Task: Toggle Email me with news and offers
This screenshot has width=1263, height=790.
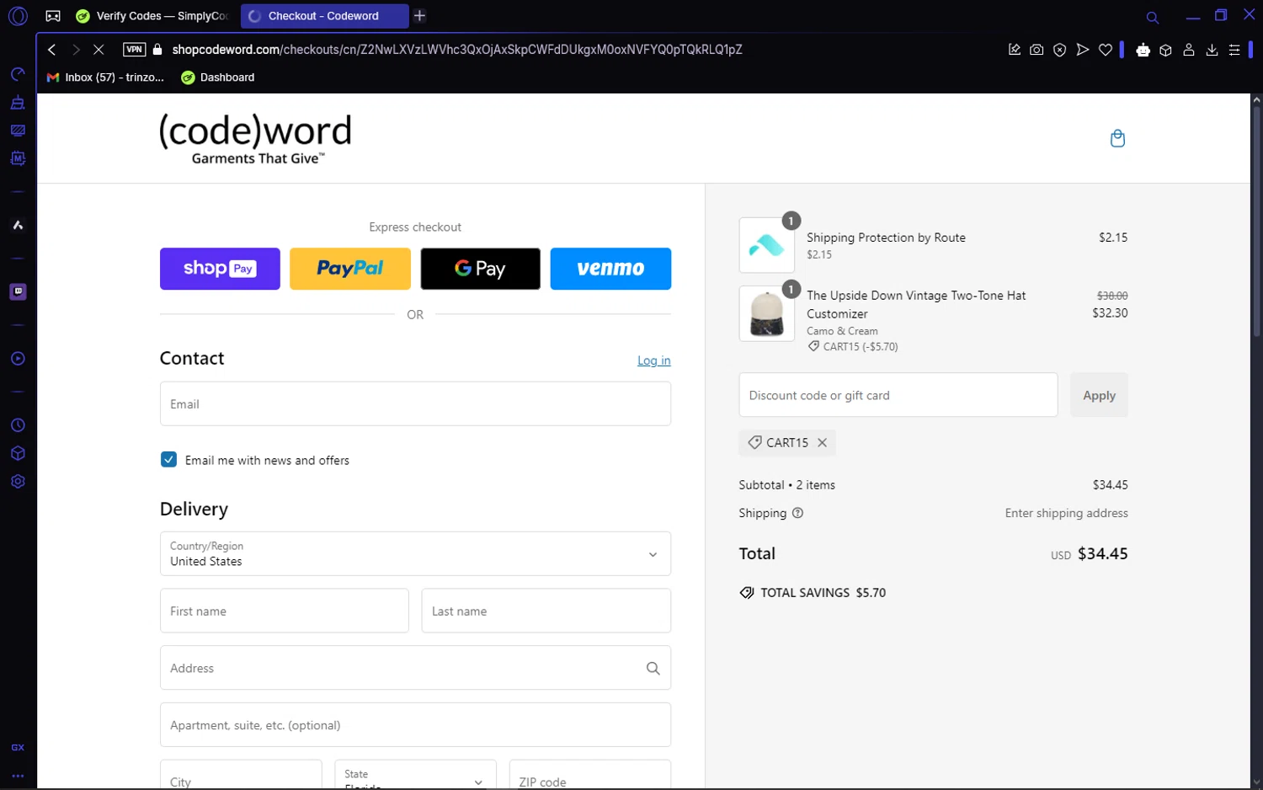Action: [x=168, y=459]
